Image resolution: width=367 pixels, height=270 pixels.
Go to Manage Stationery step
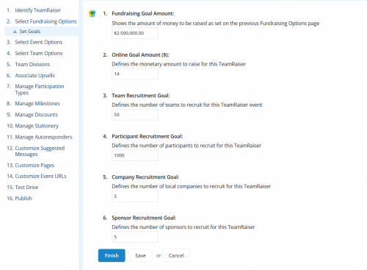37,126
